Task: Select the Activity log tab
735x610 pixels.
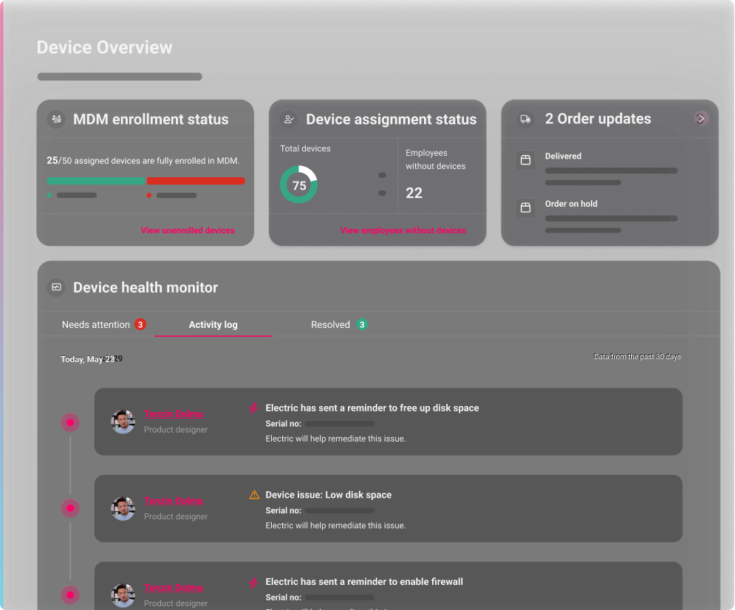Action: pyautogui.click(x=213, y=325)
